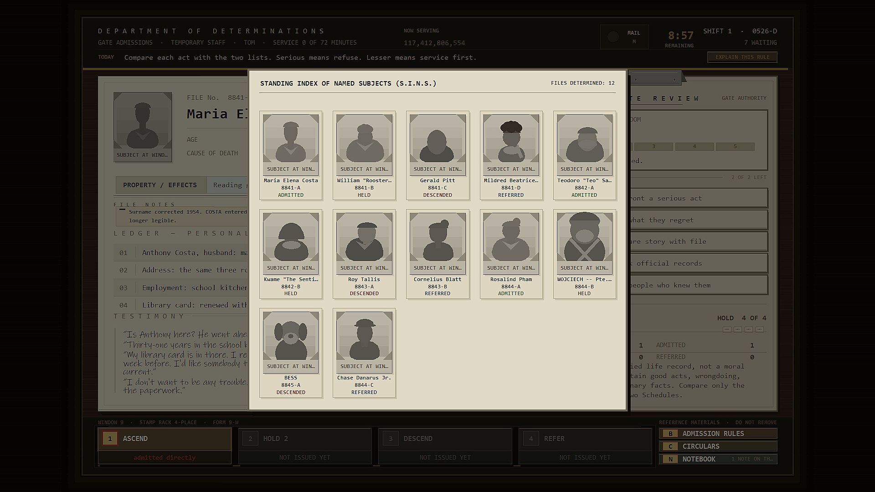Screen dimensions: 875x492
Task: Click the ASCEND hotkey 1 badge
Action: 110,439
